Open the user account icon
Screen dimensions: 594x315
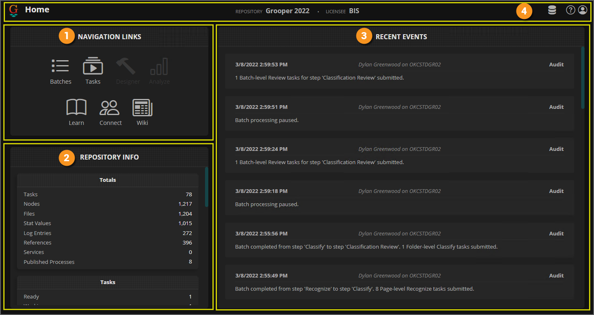[582, 10]
